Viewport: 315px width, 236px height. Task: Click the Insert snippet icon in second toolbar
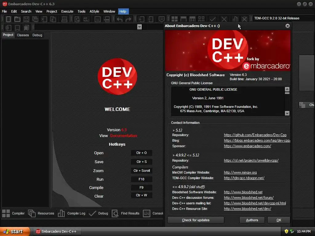(8, 27)
